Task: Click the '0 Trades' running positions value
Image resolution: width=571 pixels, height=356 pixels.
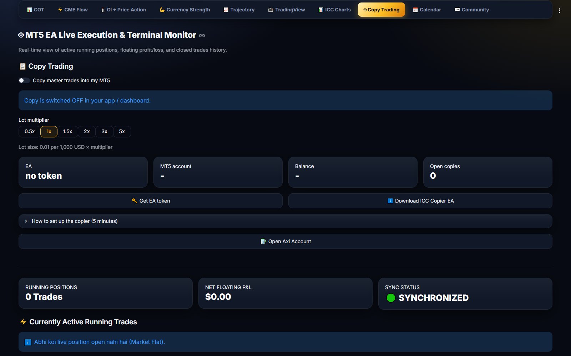Action: coord(44,297)
